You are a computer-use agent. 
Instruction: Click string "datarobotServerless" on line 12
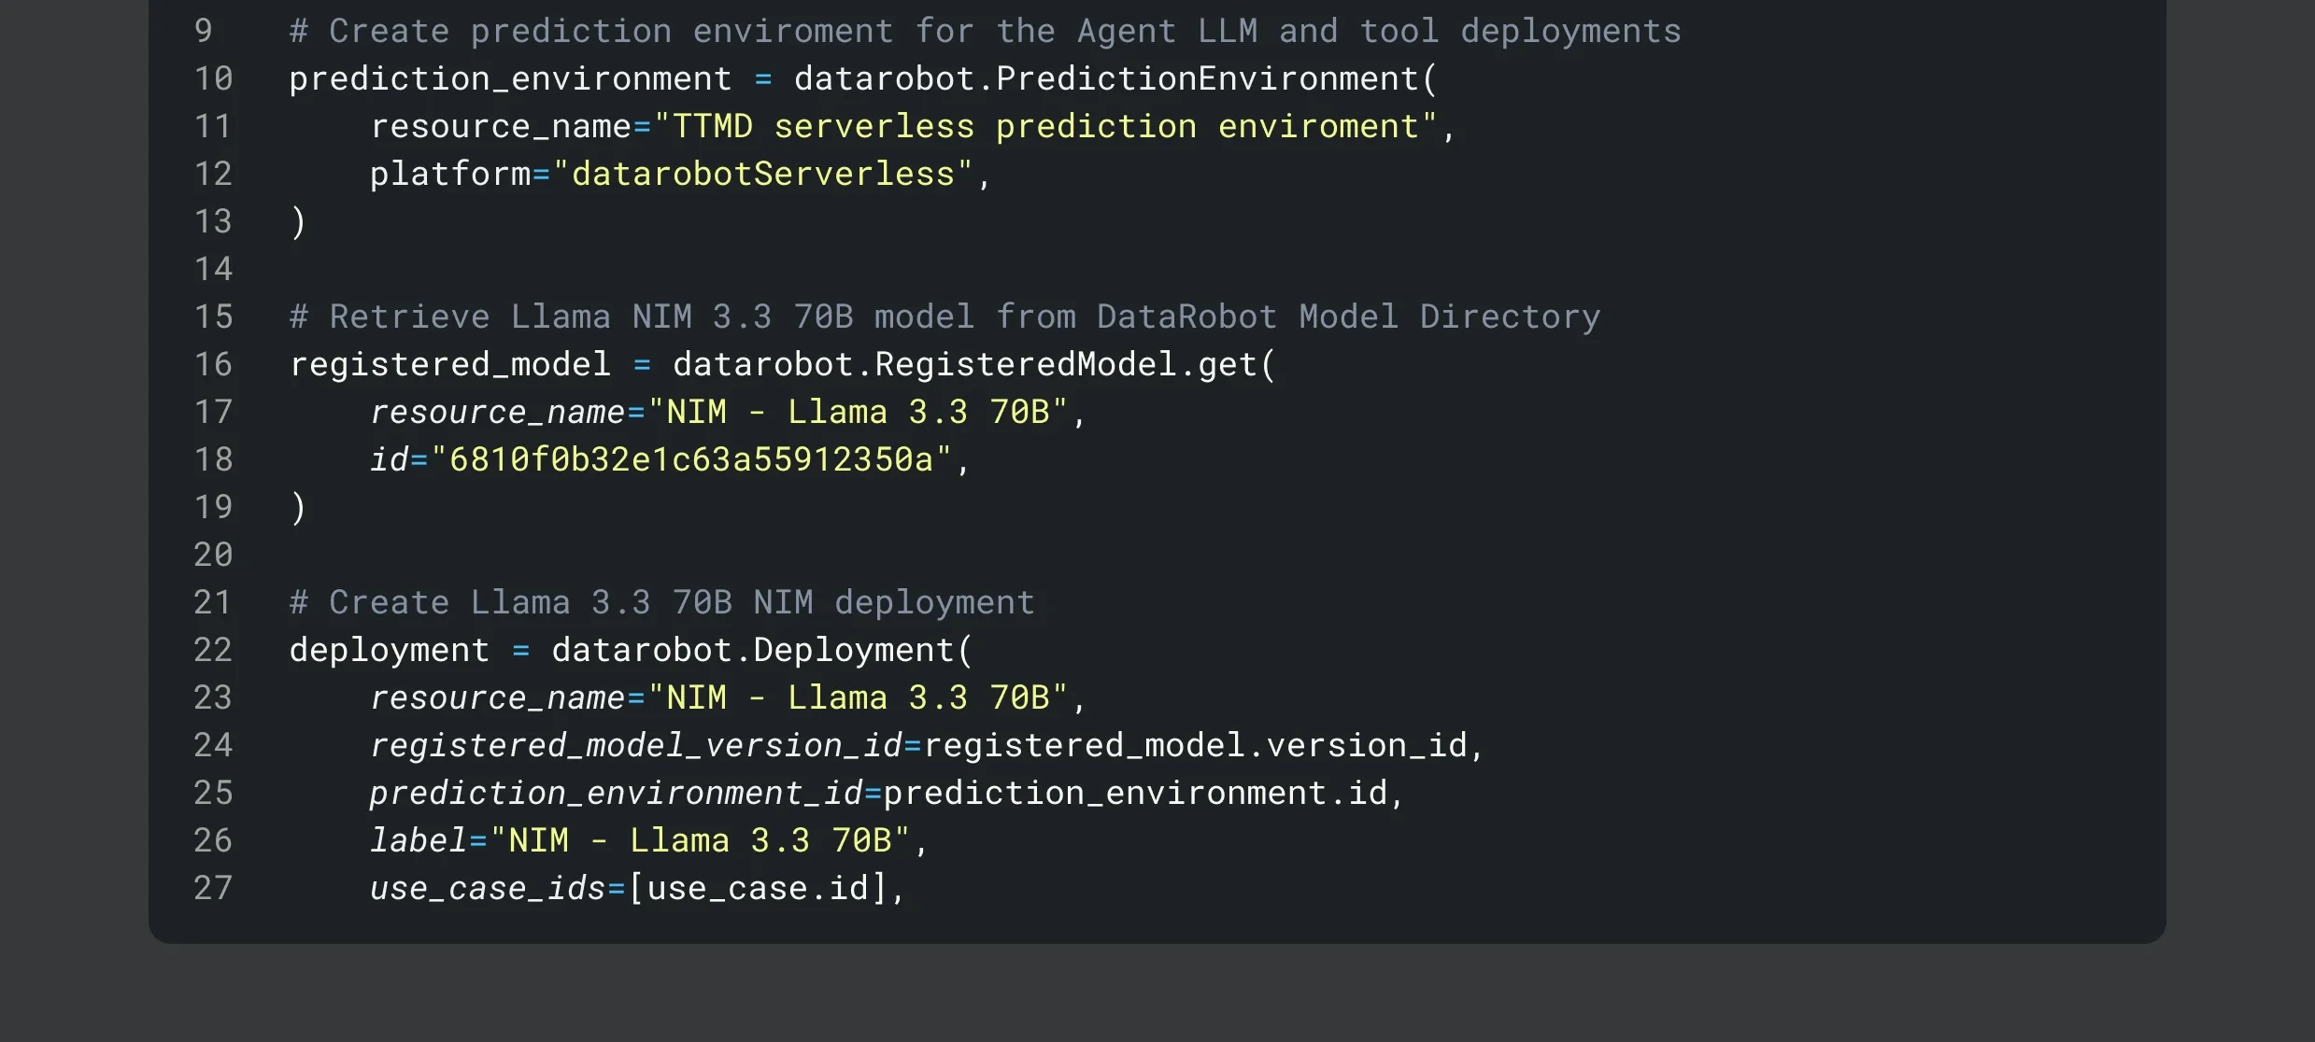[763, 175]
